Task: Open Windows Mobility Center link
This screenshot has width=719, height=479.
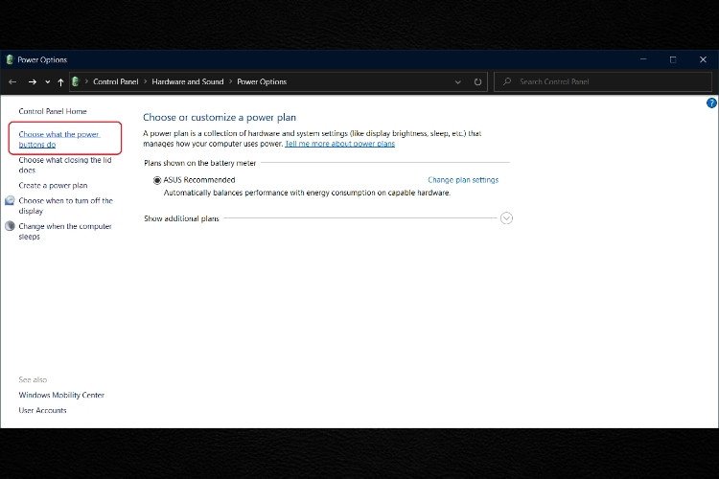Action: point(61,395)
